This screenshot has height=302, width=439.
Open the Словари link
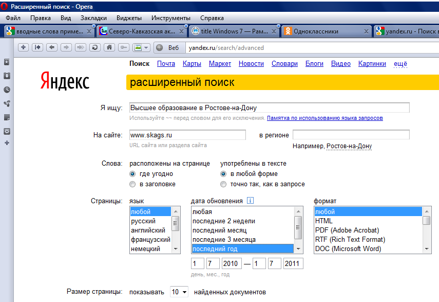[284, 64]
